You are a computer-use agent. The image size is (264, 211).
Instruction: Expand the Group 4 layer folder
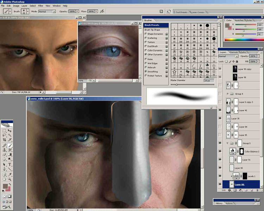pyautogui.click(x=228, y=94)
